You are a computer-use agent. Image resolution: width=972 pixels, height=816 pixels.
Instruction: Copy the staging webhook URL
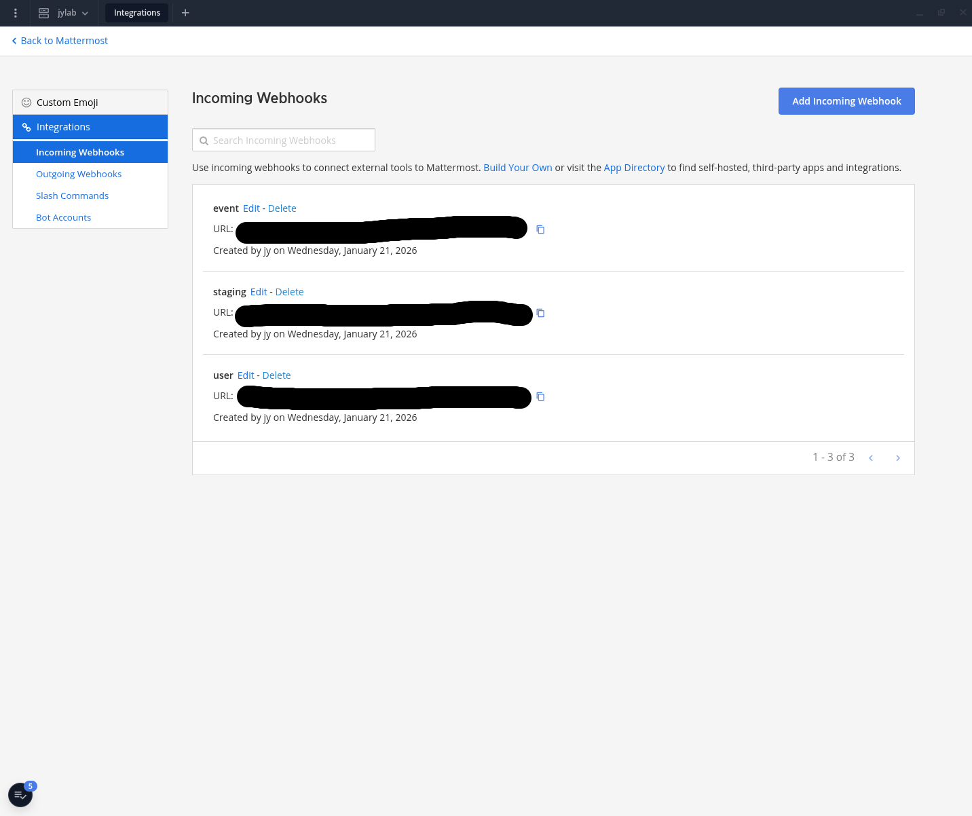[x=540, y=313]
